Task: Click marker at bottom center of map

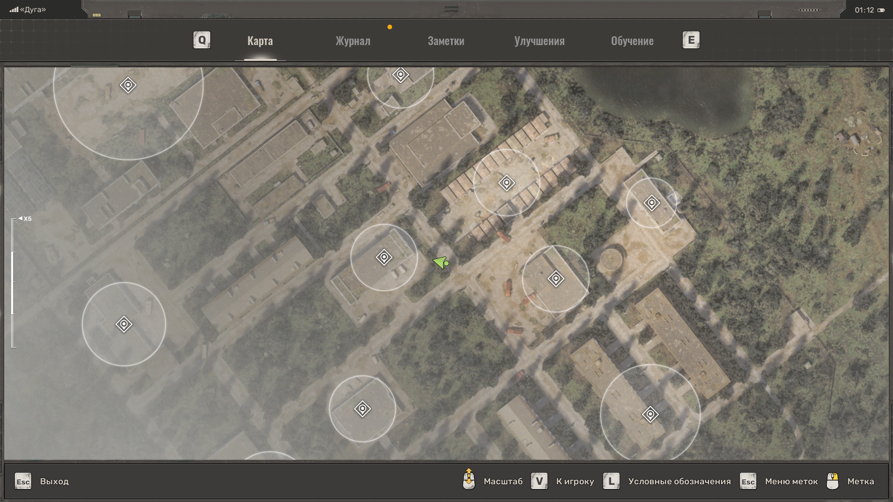Action: (362, 409)
